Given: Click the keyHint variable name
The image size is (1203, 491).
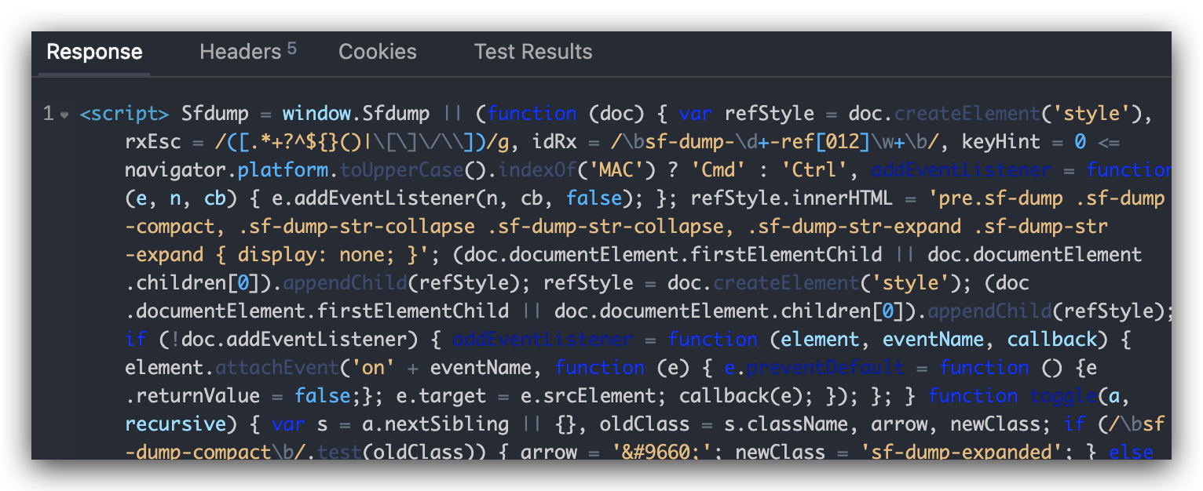Looking at the screenshot, I should coord(1001,142).
